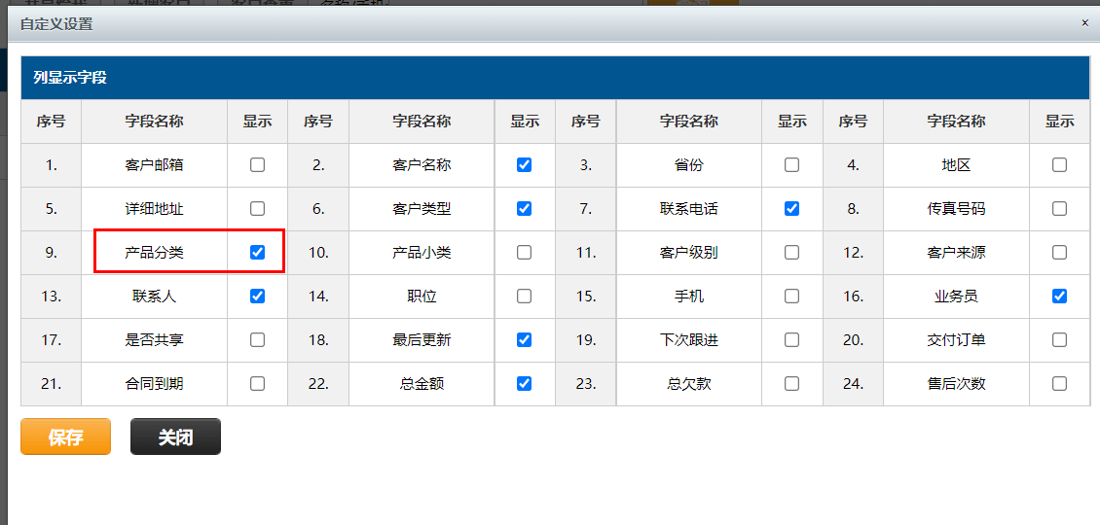Click the 产品分类 field name cell
This screenshot has height=525, width=1100.
155,253
